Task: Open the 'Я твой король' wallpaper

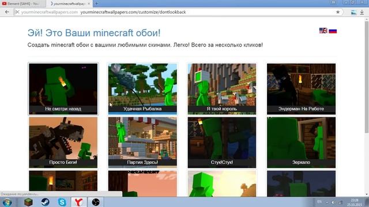Action: click(x=221, y=89)
